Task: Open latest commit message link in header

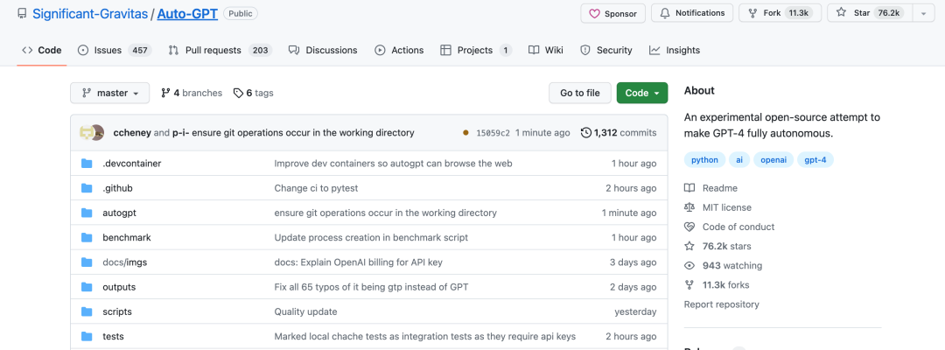Action: click(303, 132)
